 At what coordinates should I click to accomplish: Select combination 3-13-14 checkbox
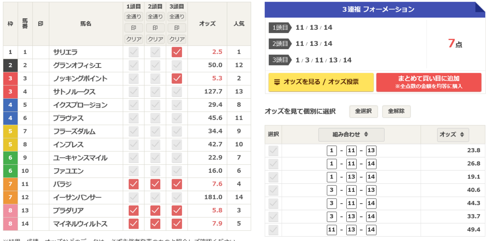pos(273,217)
